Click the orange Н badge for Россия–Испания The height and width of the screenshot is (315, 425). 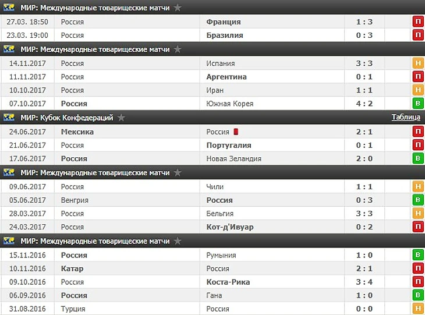click(x=418, y=63)
